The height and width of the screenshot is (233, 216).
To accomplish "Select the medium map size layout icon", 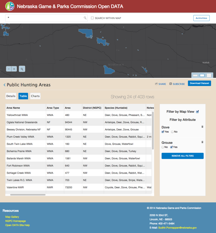I will click(x=202, y=75).
